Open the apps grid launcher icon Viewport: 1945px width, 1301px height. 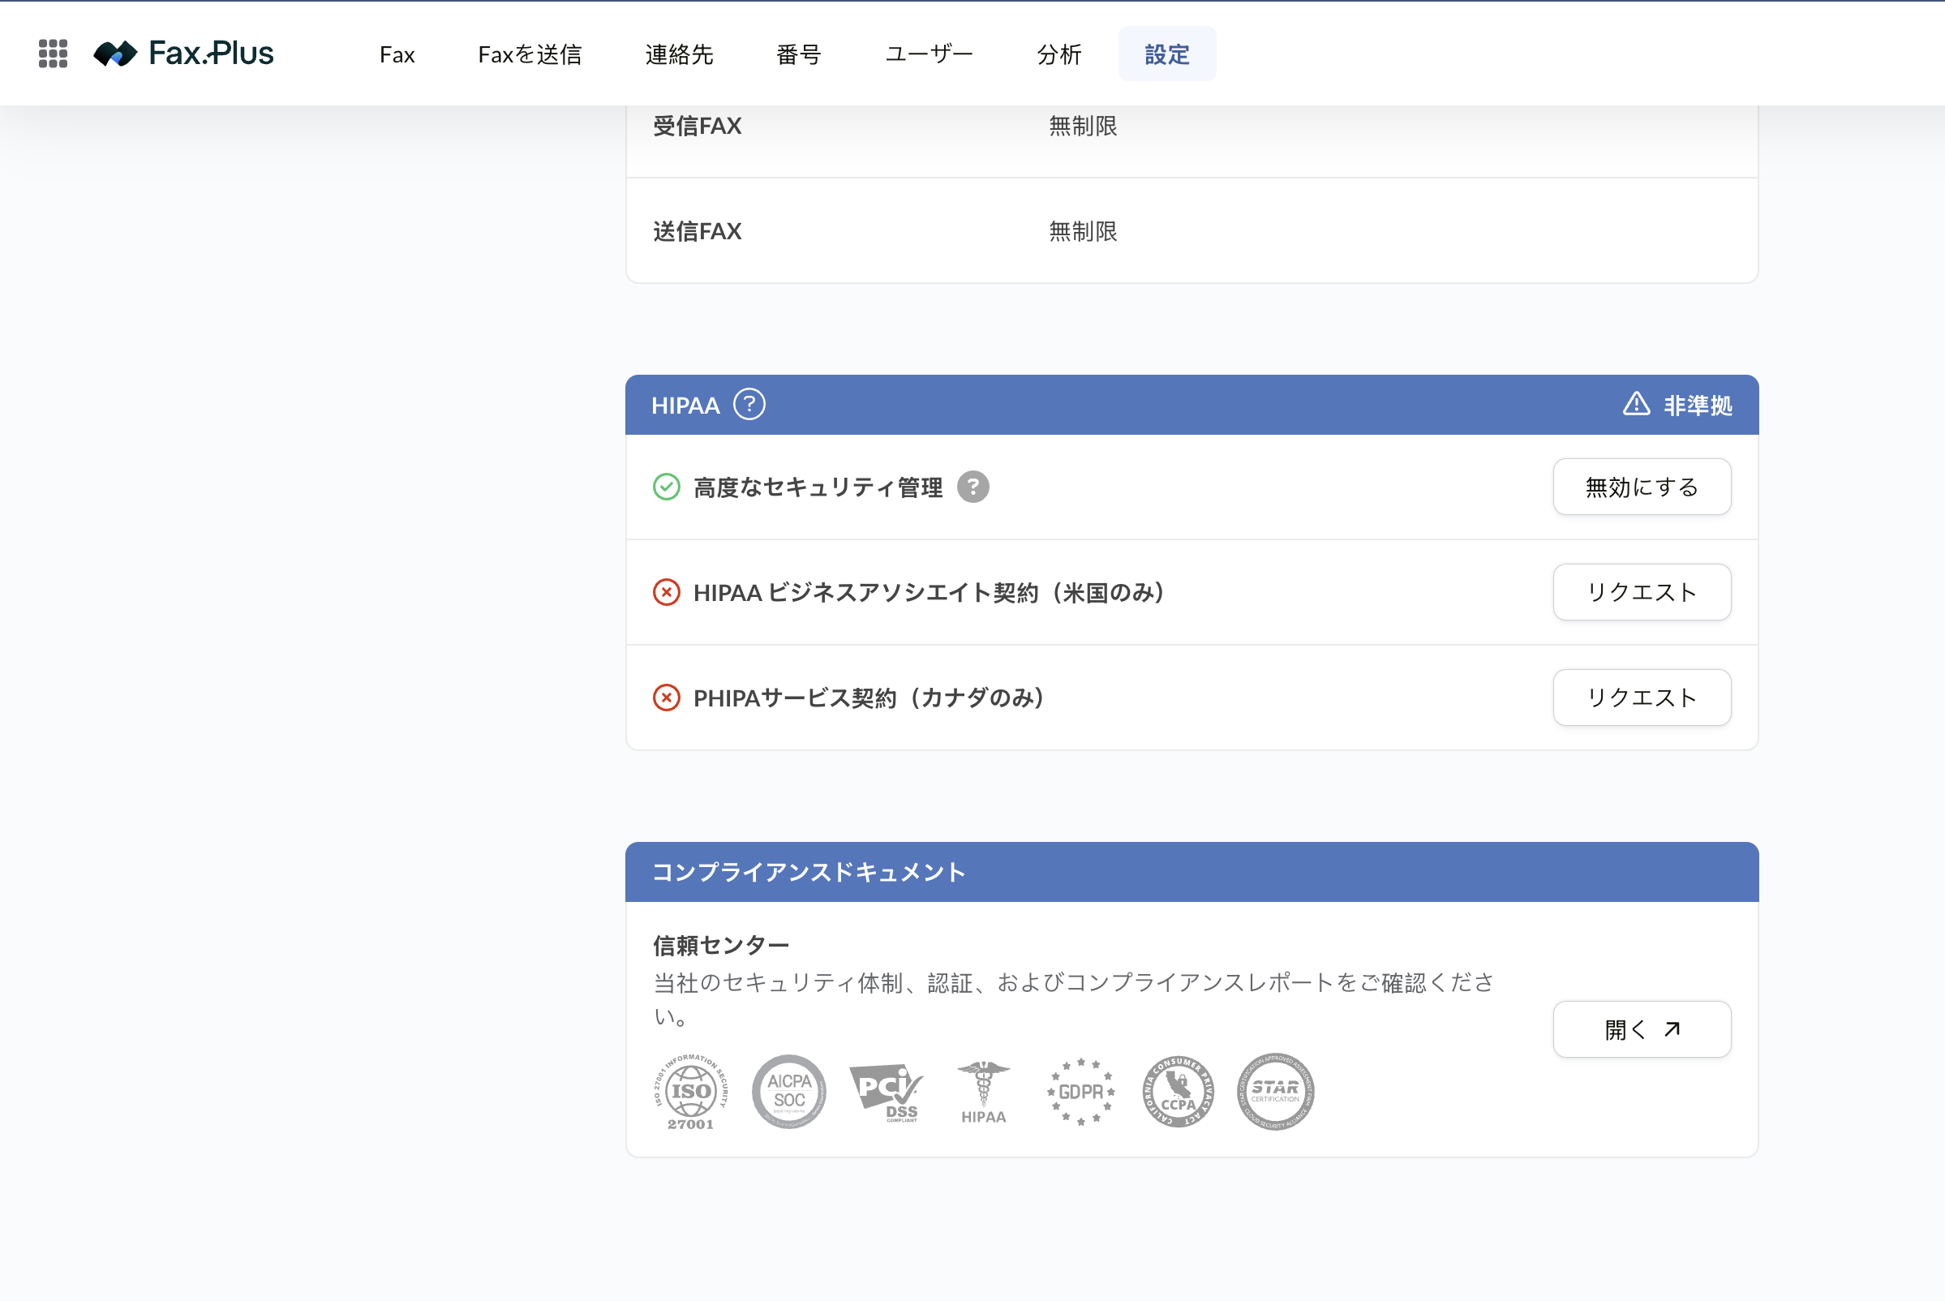point(53,54)
